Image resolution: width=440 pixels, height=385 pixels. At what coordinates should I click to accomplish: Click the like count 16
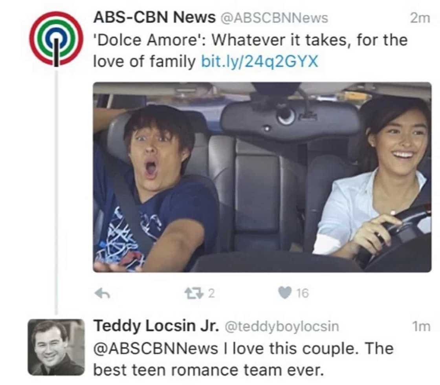[302, 293]
